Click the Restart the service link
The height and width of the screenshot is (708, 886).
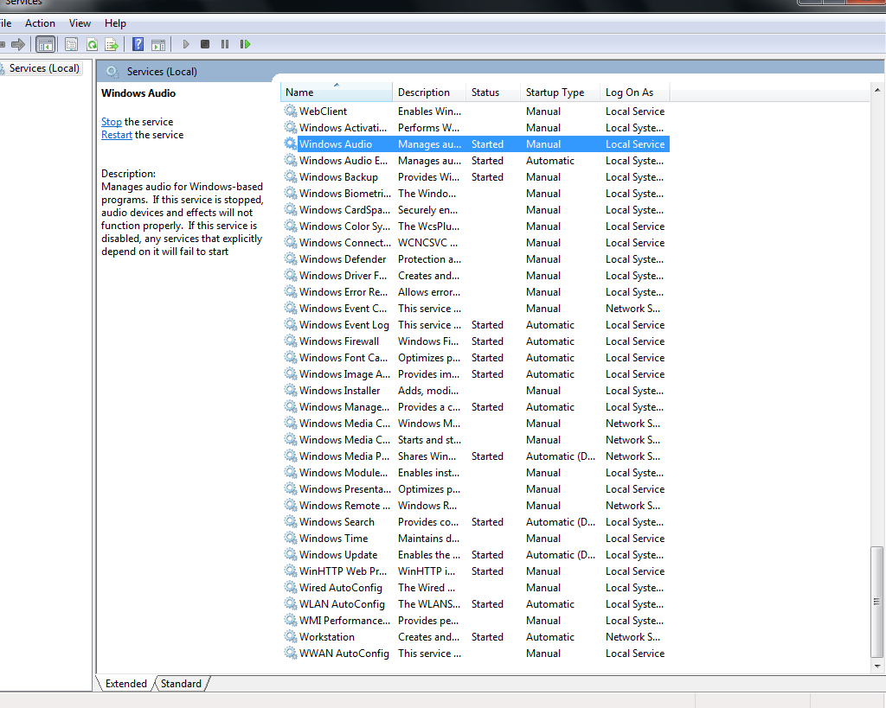(117, 134)
